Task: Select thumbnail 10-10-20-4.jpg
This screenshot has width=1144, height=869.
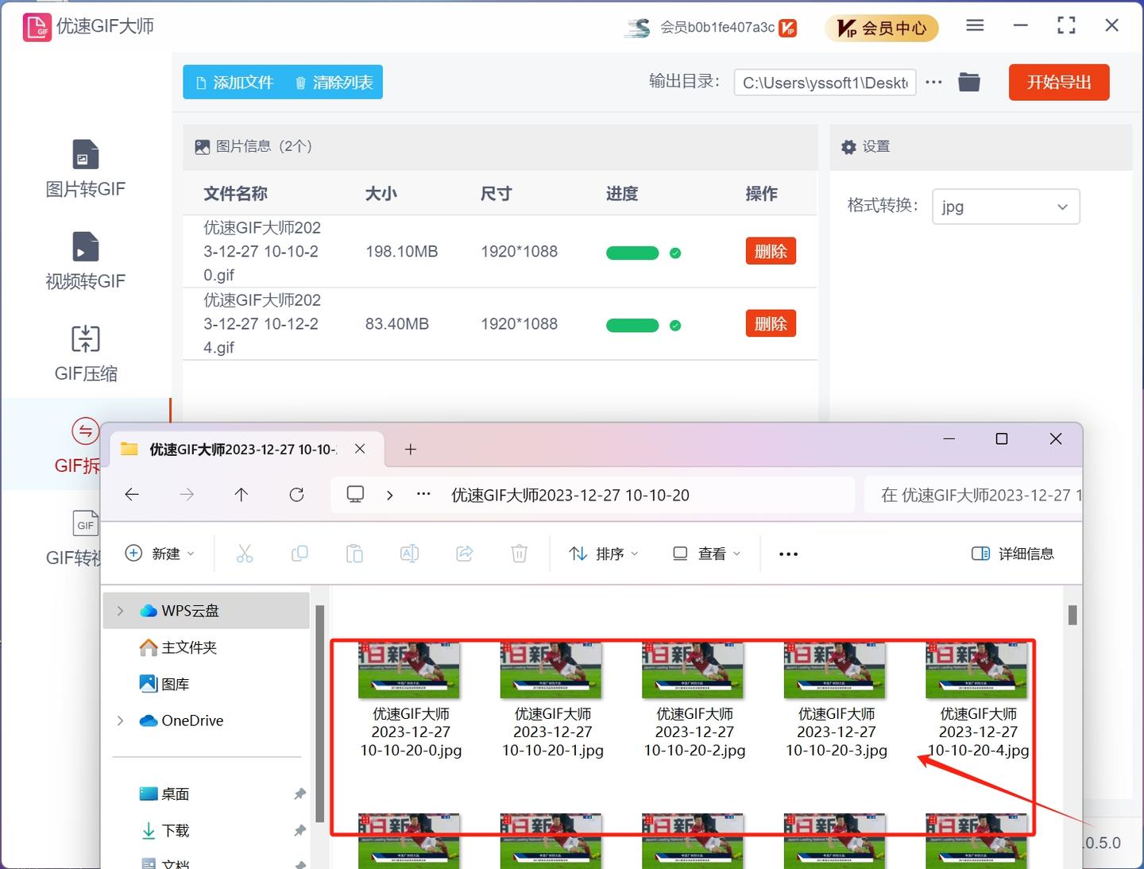Action: click(x=976, y=670)
